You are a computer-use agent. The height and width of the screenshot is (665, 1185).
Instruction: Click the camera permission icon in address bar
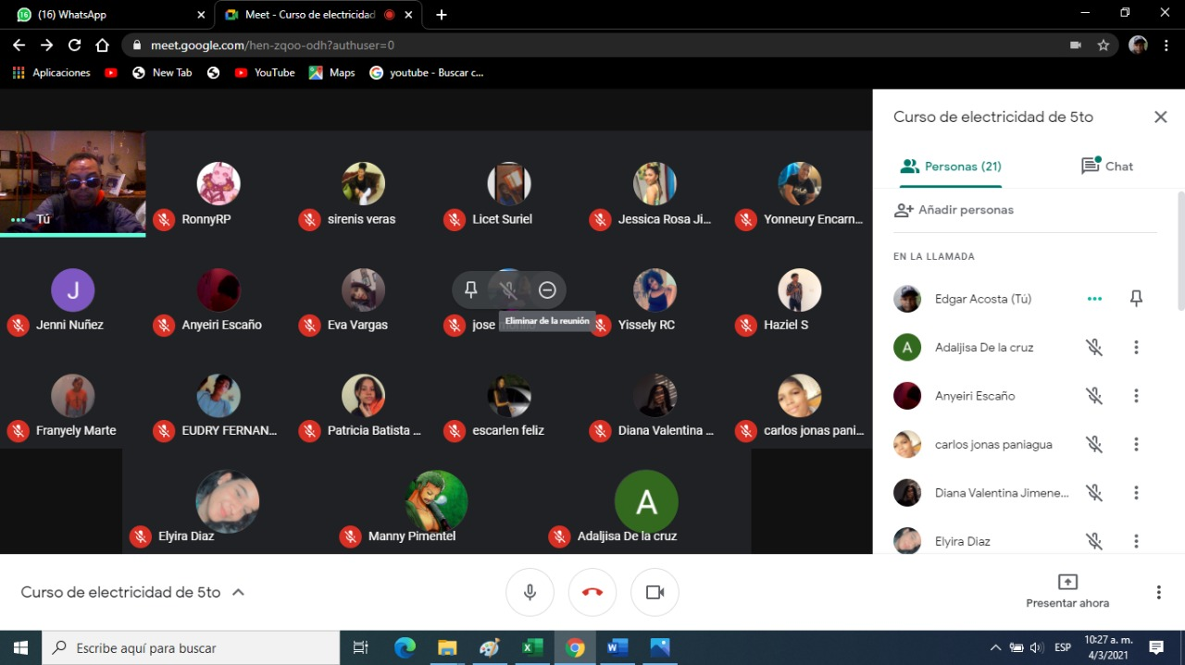pyautogui.click(x=1075, y=44)
